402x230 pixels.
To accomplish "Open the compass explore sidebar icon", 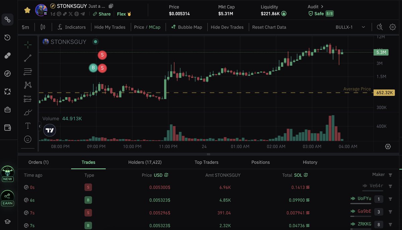I will click(x=7, y=73).
